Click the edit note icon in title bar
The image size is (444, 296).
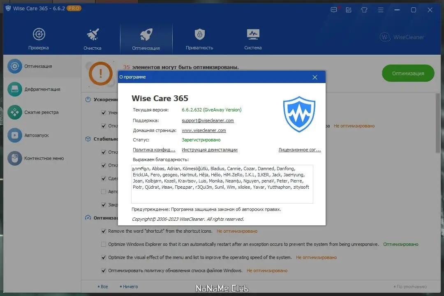[349, 10]
